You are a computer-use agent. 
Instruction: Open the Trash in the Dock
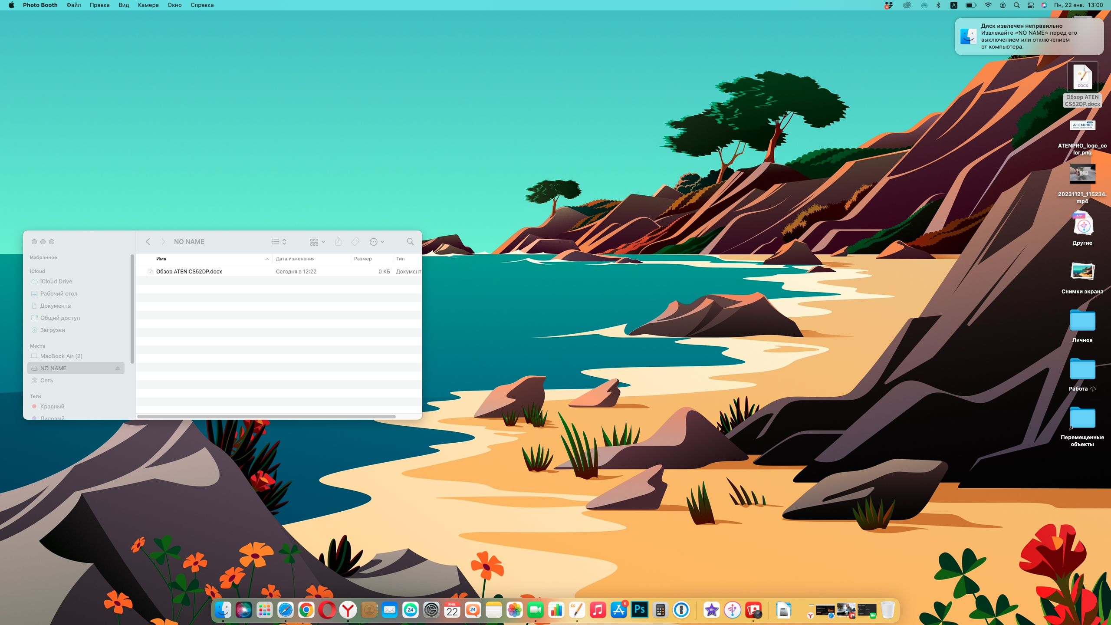pos(887,610)
